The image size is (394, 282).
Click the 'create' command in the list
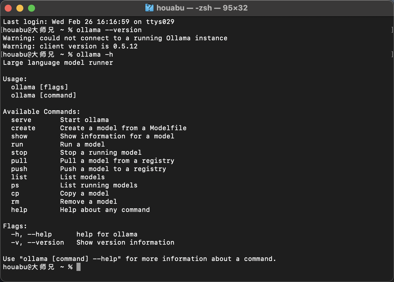23,128
